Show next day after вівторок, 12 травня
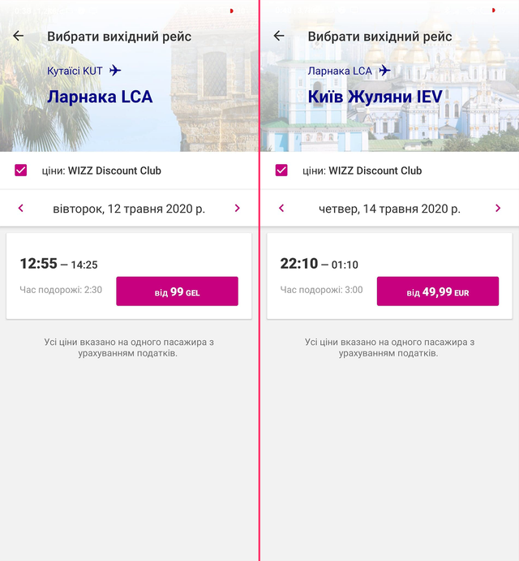The height and width of the screenshot is (561, 519). coord(237,209)
